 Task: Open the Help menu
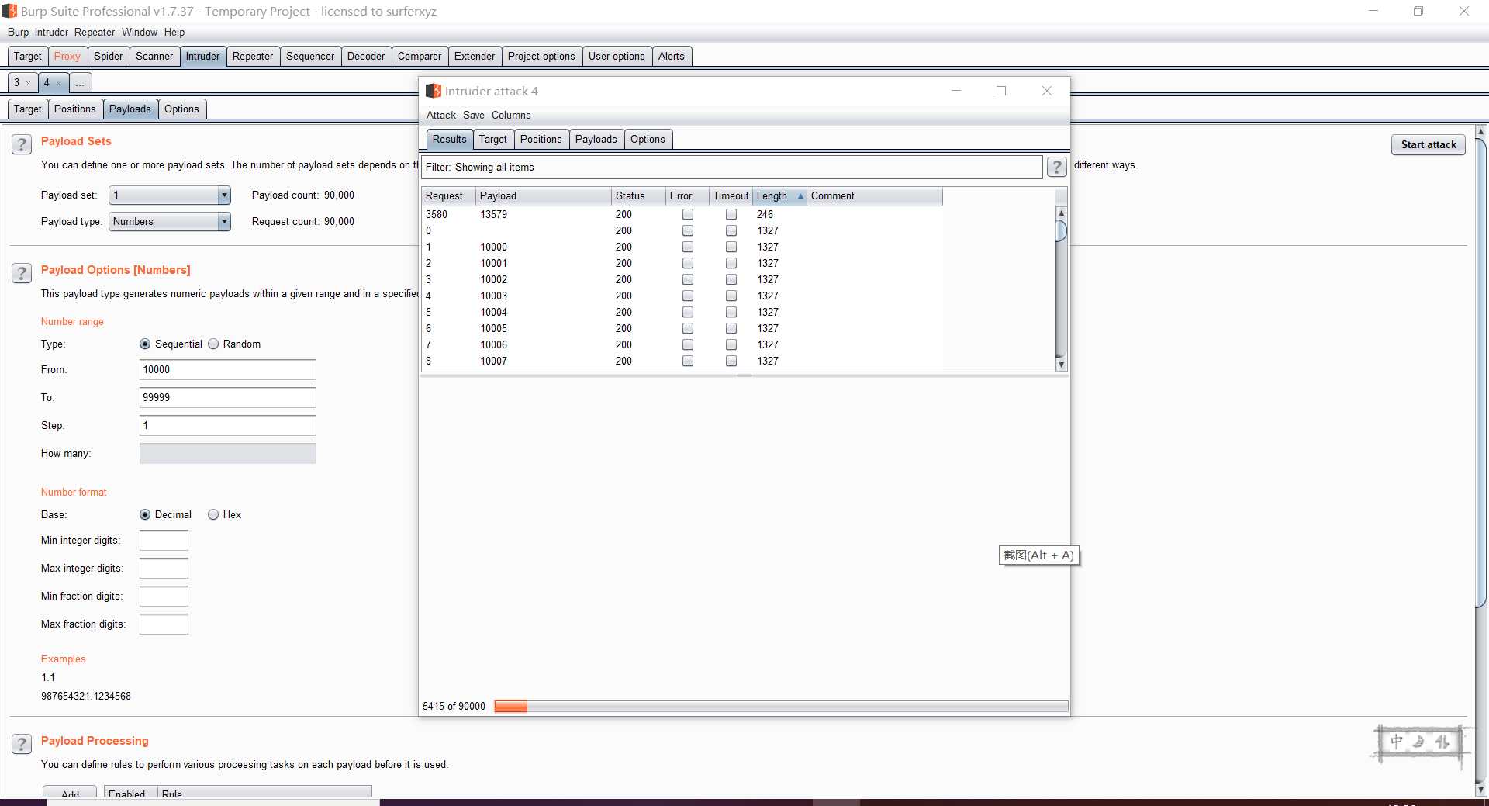(174, 33)
